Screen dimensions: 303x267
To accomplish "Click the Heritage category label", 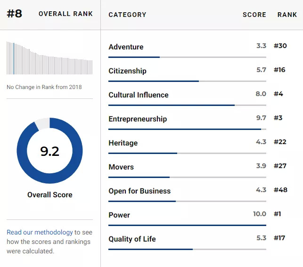I will coord(123,143).
